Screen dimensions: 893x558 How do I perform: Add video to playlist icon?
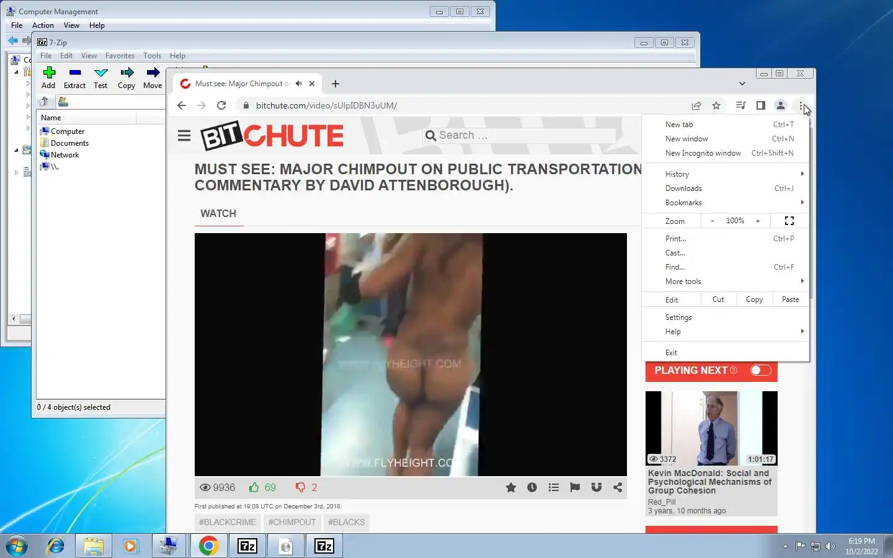click(x=554, y=487)
